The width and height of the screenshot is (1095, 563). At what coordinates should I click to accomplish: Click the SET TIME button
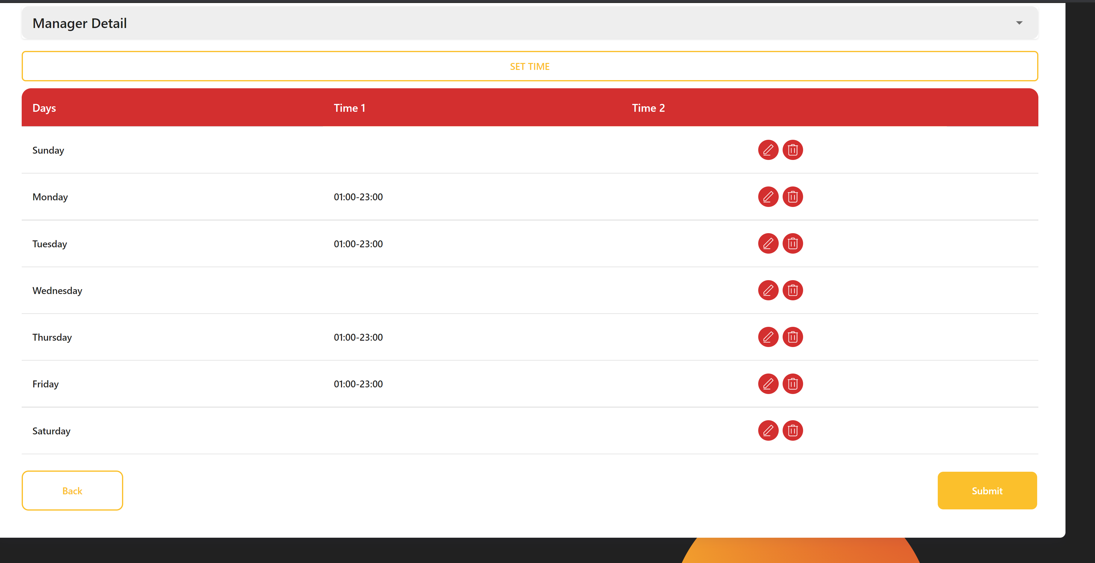tap(530, 66)
